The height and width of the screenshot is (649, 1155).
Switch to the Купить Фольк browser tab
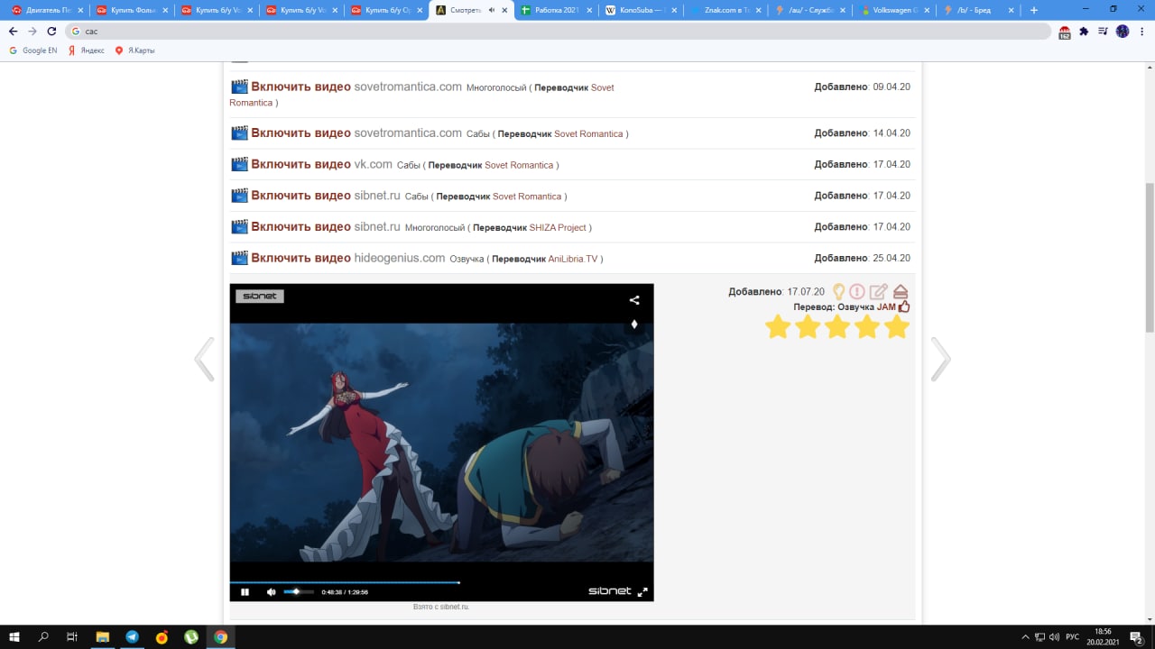point(131,10)
